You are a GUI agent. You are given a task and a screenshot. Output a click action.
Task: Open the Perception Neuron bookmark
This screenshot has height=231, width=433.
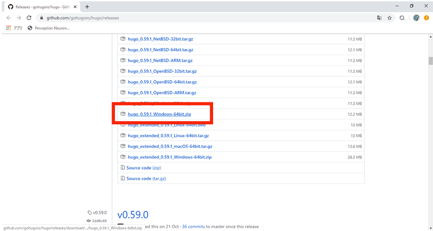pos(49,28)
